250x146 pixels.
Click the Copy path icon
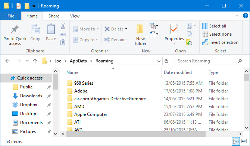point(63,34)
